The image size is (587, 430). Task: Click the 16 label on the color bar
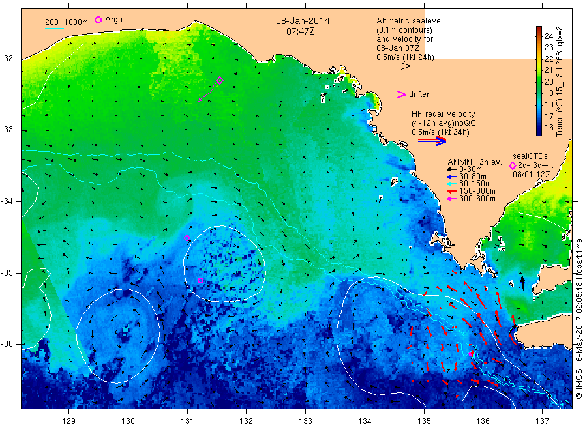[549, 128]
